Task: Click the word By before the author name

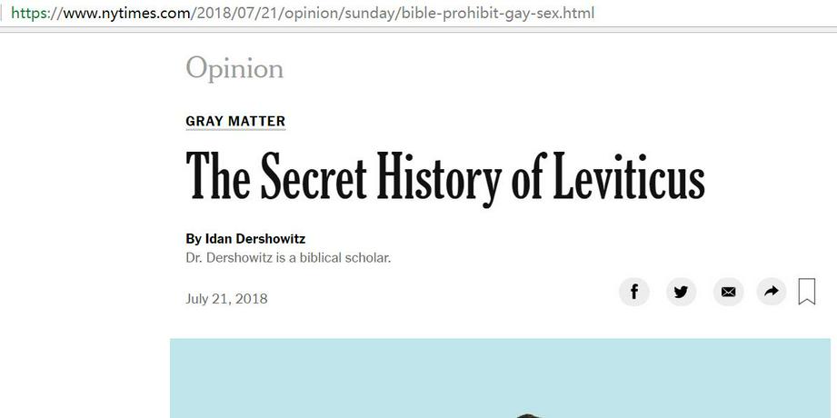Action: point(194,239)
